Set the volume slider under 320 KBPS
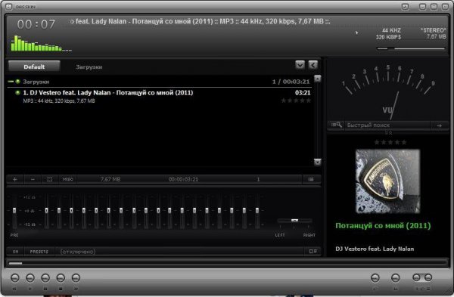 click(x=411, y=48)
